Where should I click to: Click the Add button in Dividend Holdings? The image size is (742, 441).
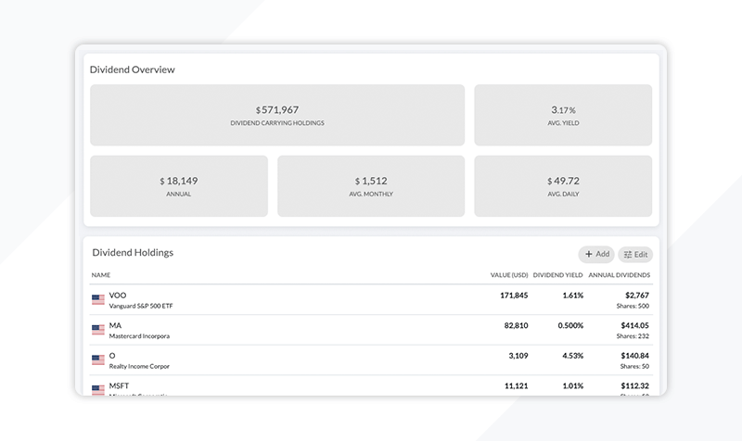point(596,254)
